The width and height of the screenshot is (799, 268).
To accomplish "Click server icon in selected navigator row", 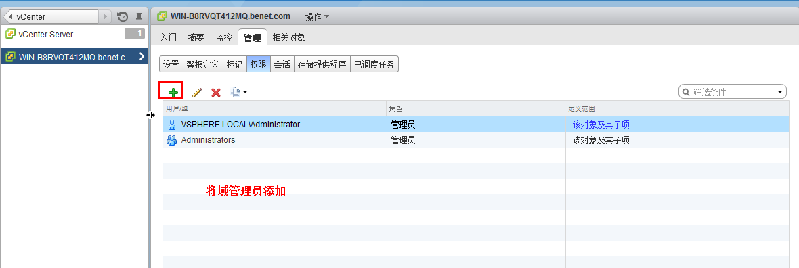I will [x=9, y=57].
